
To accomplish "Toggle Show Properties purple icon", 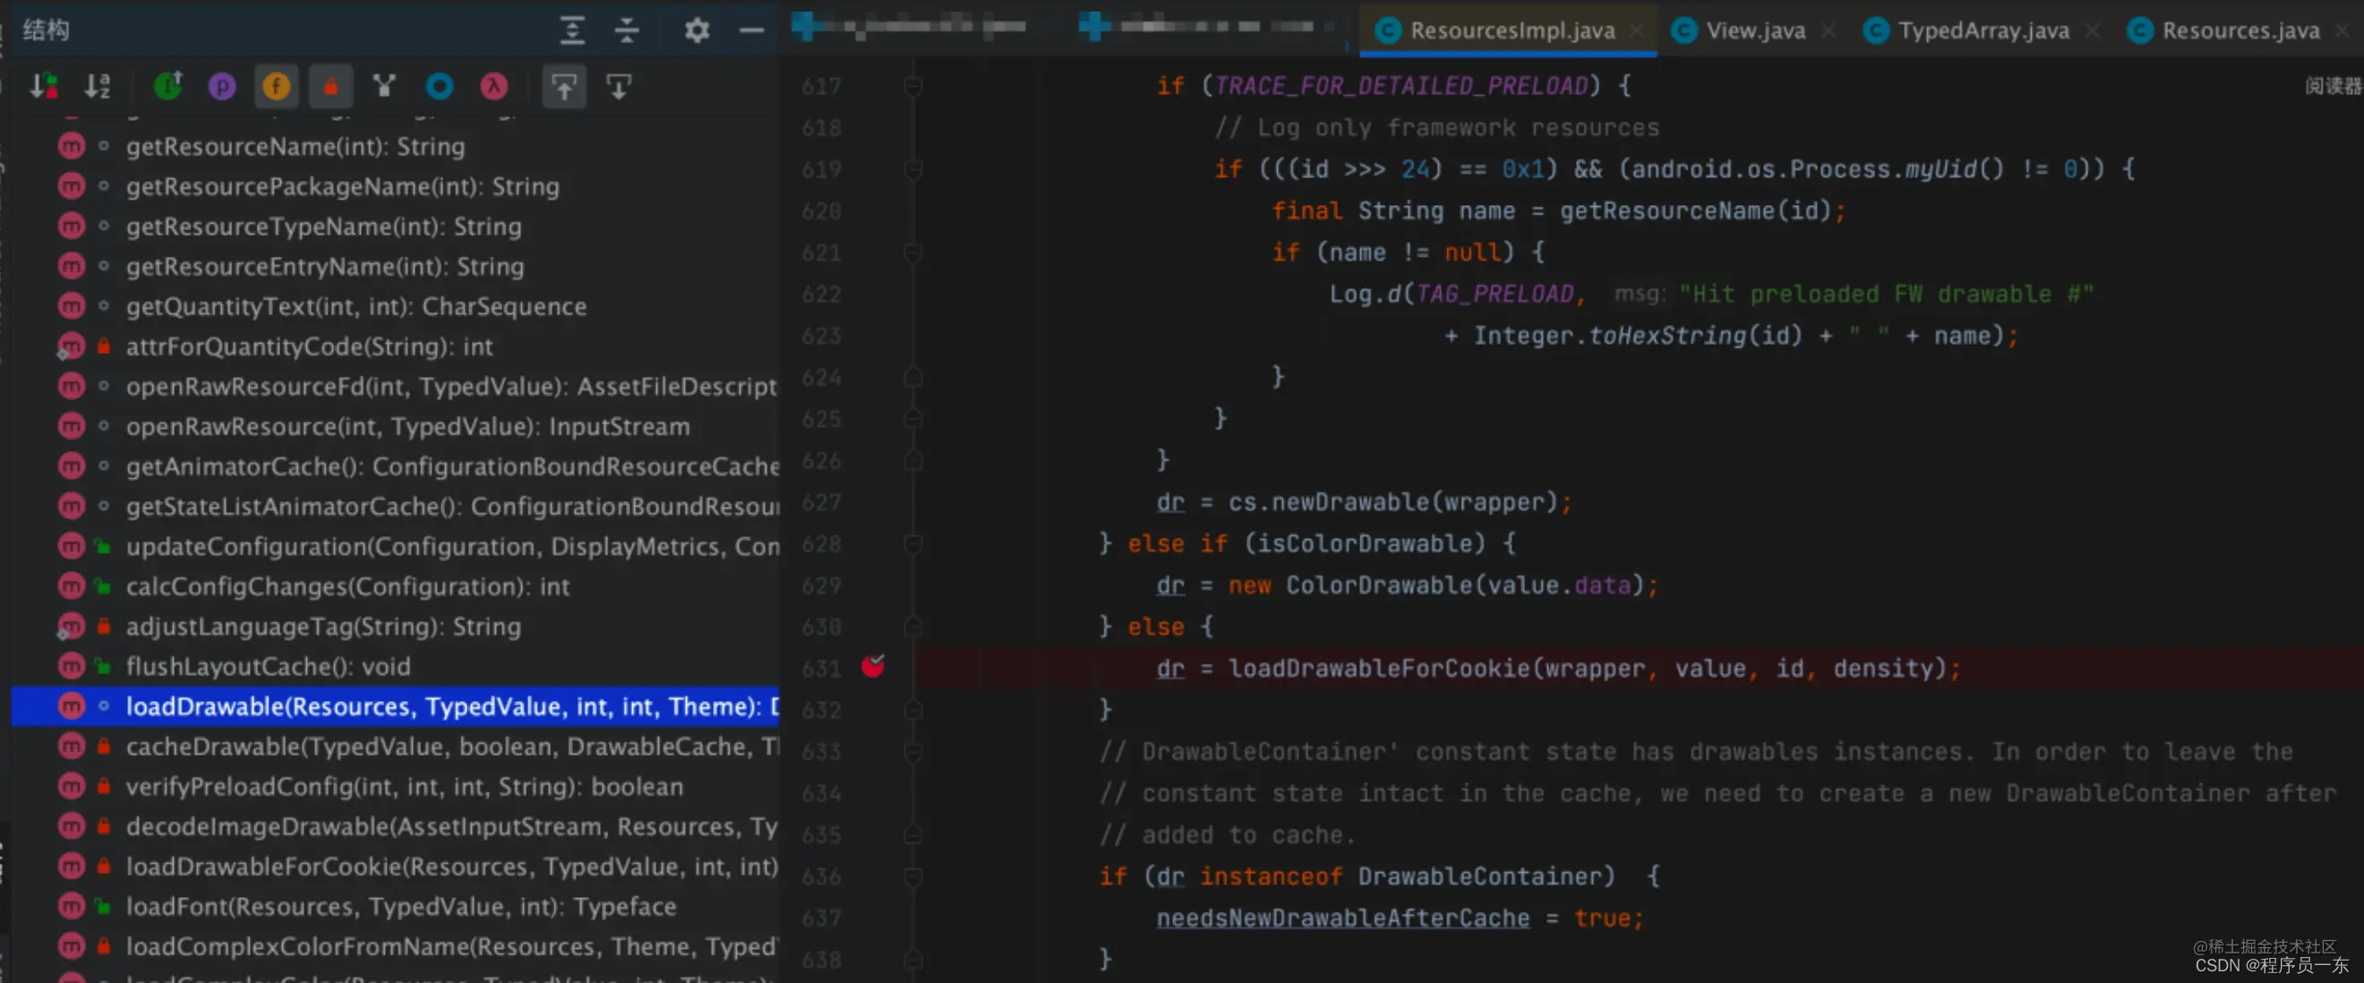I will coord(222,86).
